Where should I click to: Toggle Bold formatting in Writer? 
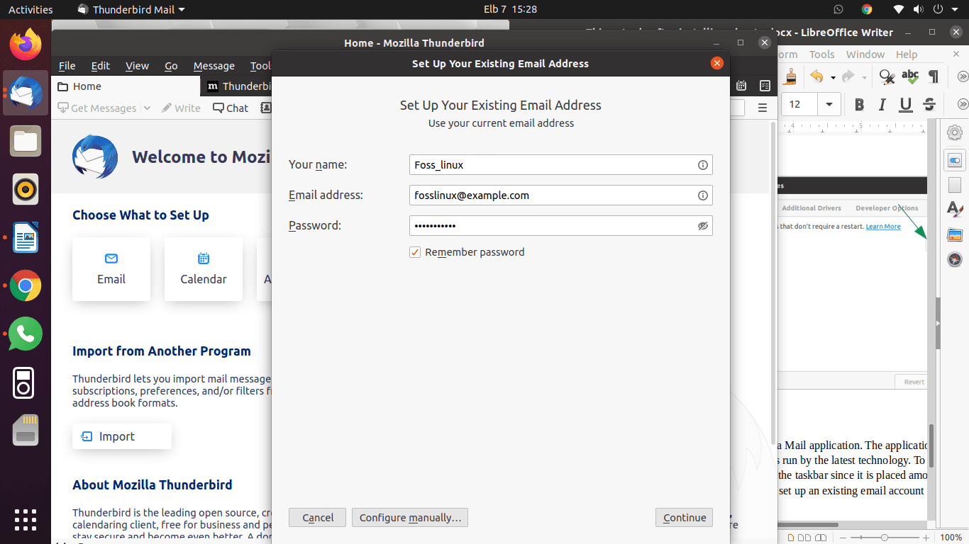[x=859, y=105]
